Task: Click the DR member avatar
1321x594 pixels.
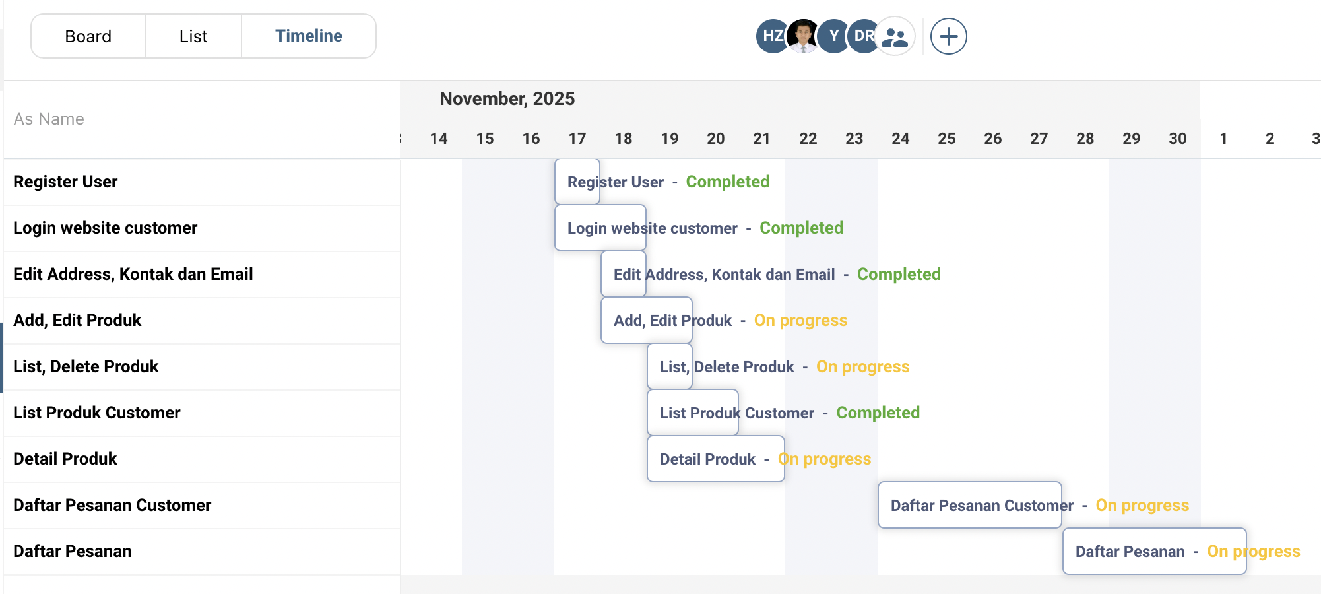Action: pyautogui.click(x=862, y=36)
